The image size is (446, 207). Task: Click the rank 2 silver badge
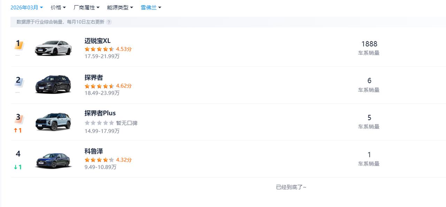pos(18,81)
